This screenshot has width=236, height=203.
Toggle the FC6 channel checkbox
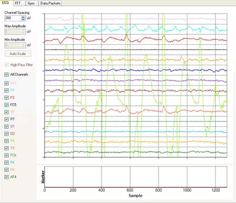pos(6,156)
